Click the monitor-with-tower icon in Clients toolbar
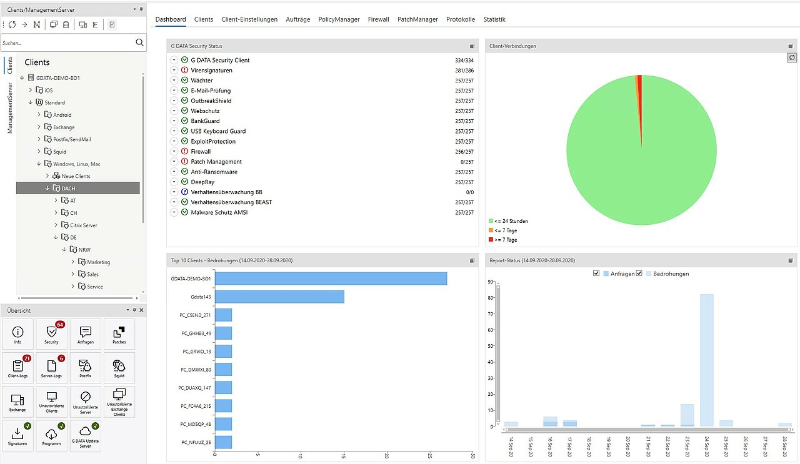Screen dimensions: 800x464 (82, 25)
